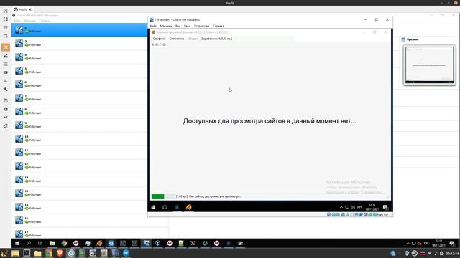Launch Brave browser from bottom panel
Image resolution: width=460 pixels, height=258 pixels.
[60, 253]
